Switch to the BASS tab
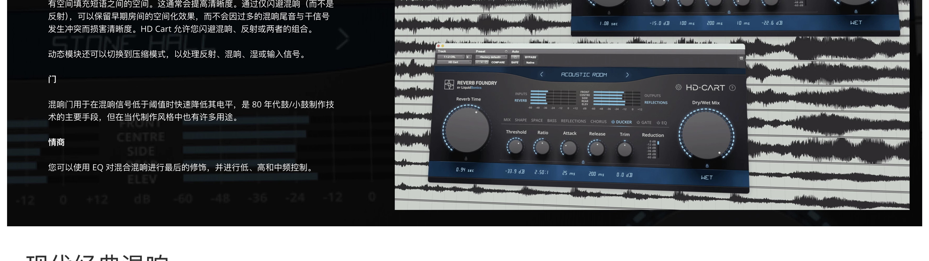Screen dimensions: 929x261 click(552, 121)
